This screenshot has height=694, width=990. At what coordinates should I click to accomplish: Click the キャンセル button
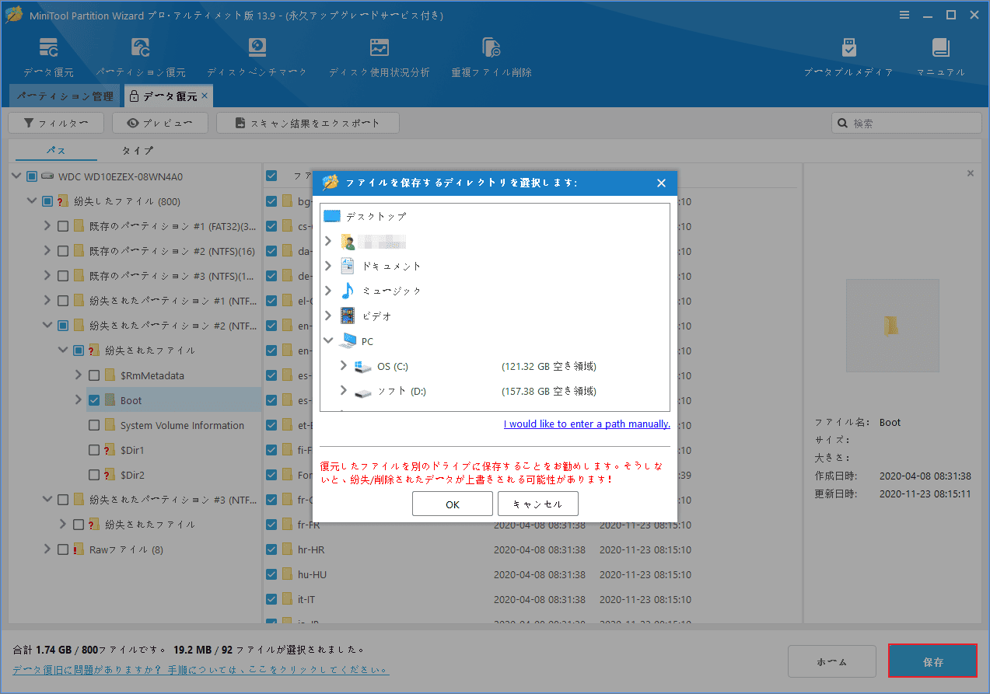538,504
